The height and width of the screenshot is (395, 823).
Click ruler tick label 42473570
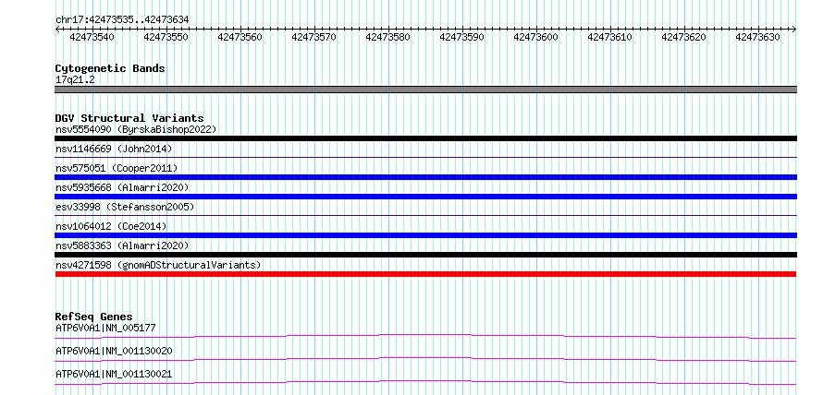(313, 37)
